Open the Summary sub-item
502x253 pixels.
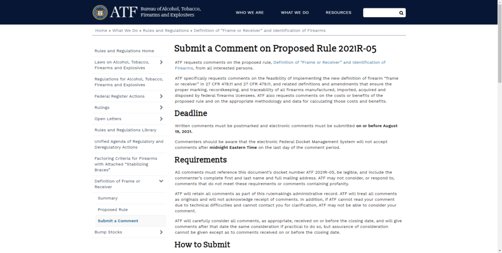coord(107,198)
